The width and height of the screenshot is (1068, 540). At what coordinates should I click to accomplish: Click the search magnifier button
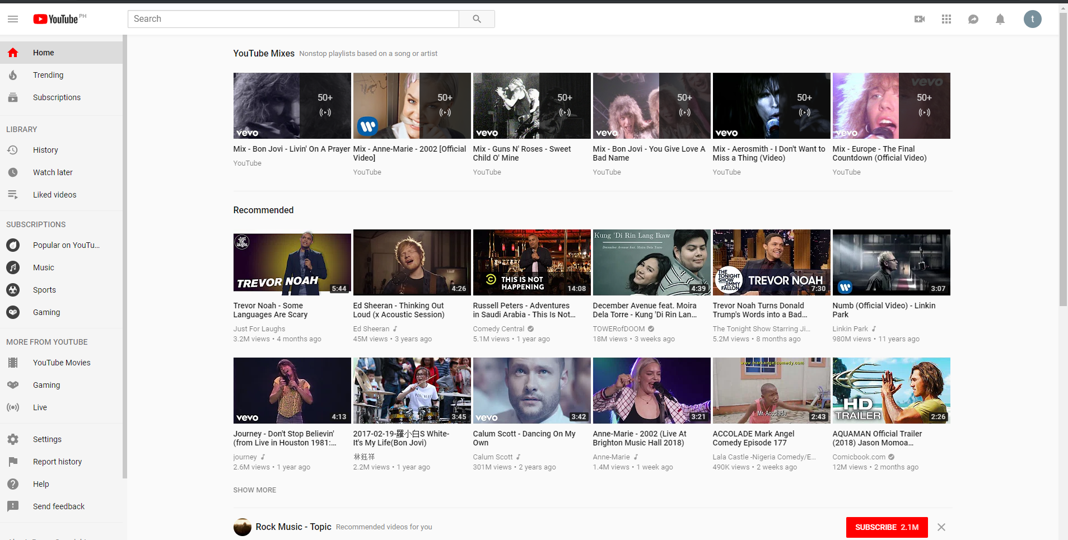pyautogui.click(x=477, y=19)
